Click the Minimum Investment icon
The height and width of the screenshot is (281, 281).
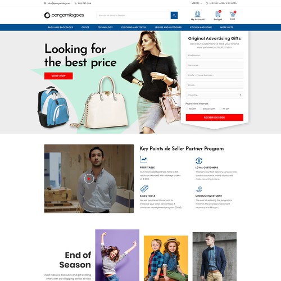[x=199, y=189]
